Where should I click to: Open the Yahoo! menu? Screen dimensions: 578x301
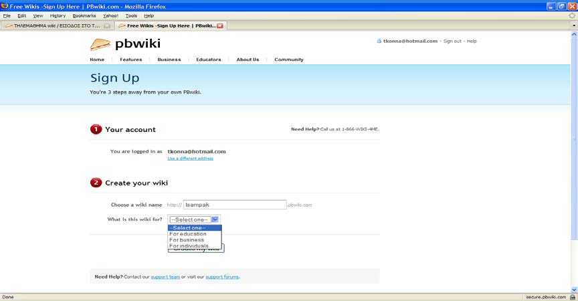[110, 16]
